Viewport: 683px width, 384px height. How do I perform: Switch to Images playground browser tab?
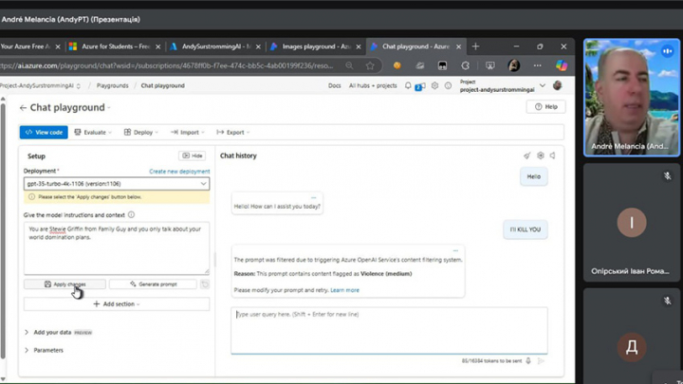pyautogui.click(x=315, y=46)
